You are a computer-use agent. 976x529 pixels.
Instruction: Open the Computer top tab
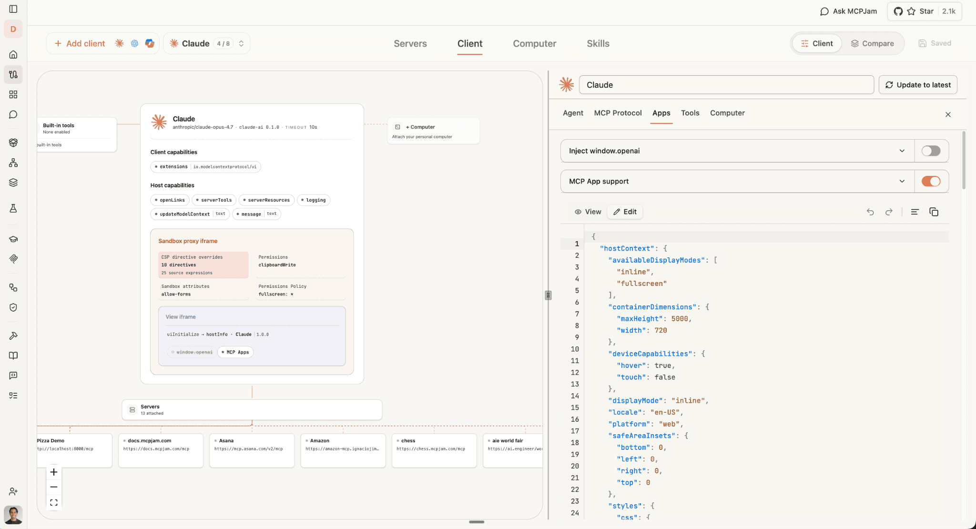pyautogui.click(x=534, y=43)
